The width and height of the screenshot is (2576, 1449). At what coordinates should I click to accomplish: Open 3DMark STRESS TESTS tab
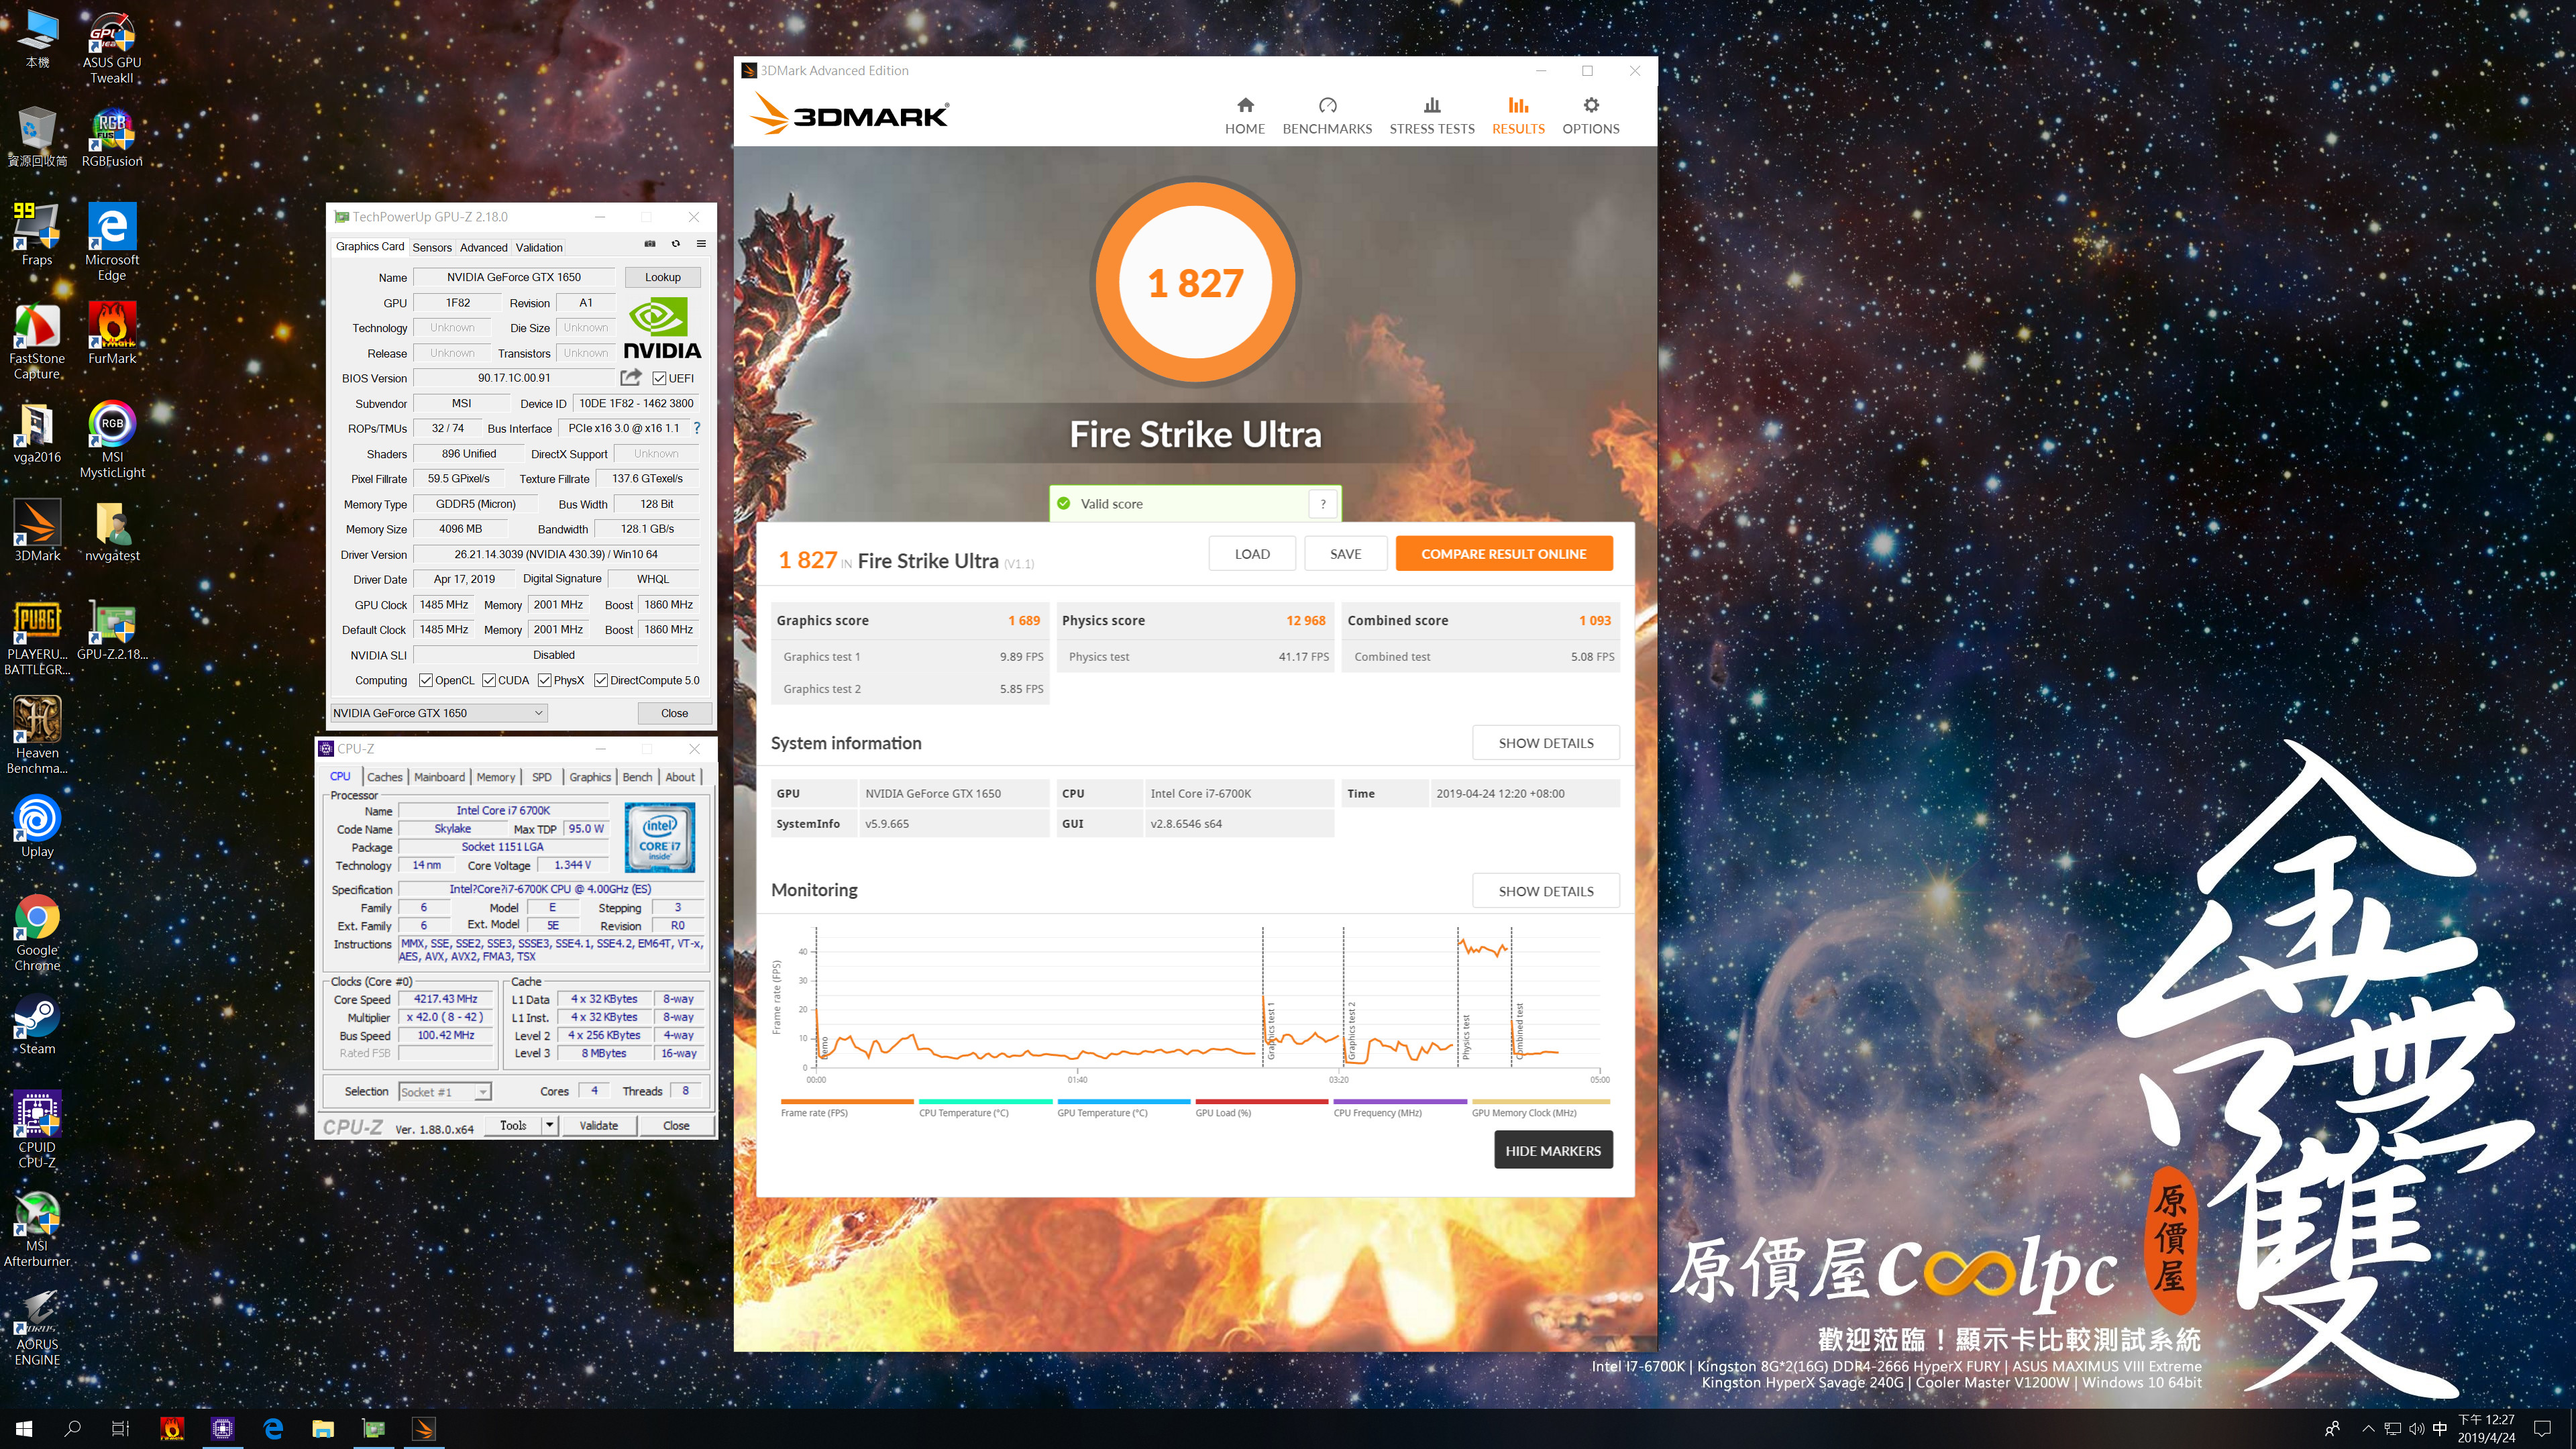(x=1432, y=116)
